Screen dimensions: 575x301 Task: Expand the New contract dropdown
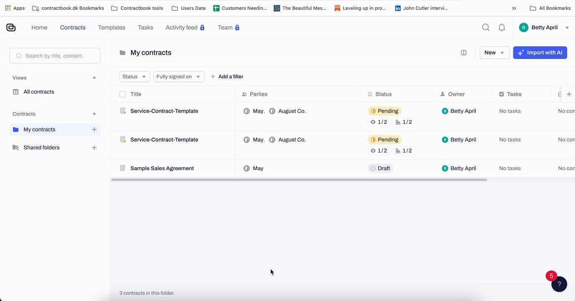[494, 53]
